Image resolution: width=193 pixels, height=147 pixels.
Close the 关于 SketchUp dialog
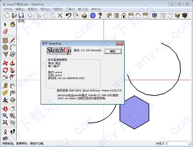pos(120,44)
